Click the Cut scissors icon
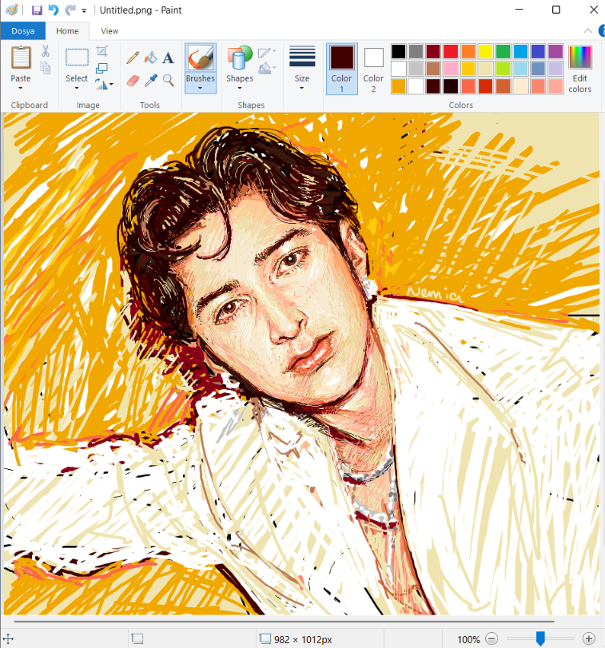 point(46,51)
